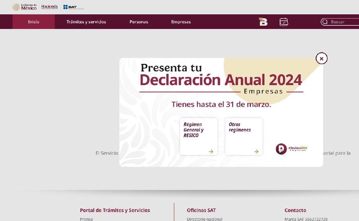Open Trámites y servicios menu

[86, 22]
